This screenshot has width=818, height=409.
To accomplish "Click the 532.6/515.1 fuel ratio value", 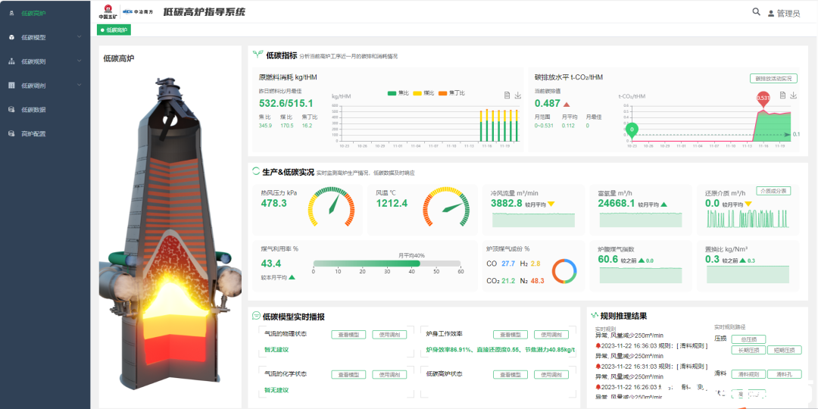I will [286, 103].
